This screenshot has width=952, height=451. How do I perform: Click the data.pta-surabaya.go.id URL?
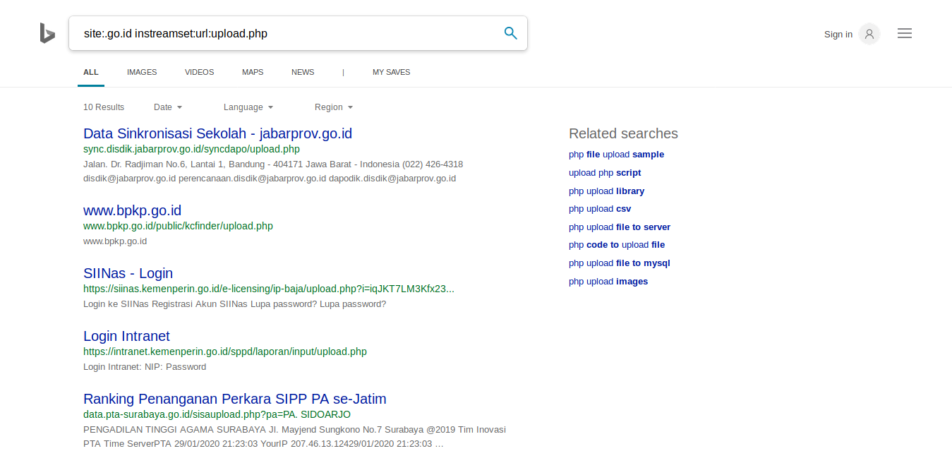click(217, 414)
